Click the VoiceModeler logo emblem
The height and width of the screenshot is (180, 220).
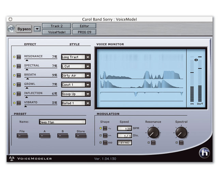click(x=12, y=158)
